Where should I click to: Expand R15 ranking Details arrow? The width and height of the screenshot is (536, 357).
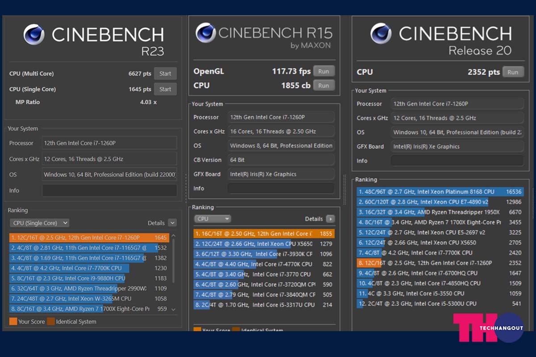pyautogui.click(x=330, y=219)
